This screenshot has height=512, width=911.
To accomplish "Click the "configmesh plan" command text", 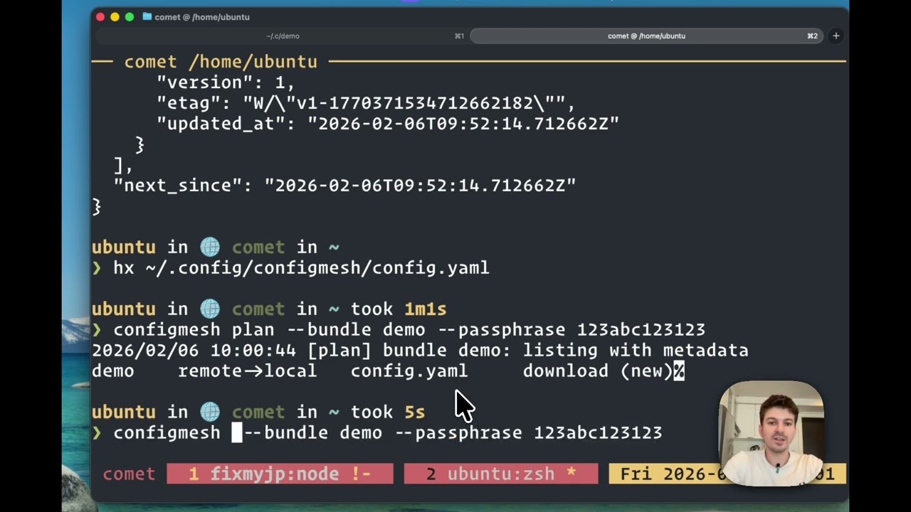I will [x=409, y=330].
